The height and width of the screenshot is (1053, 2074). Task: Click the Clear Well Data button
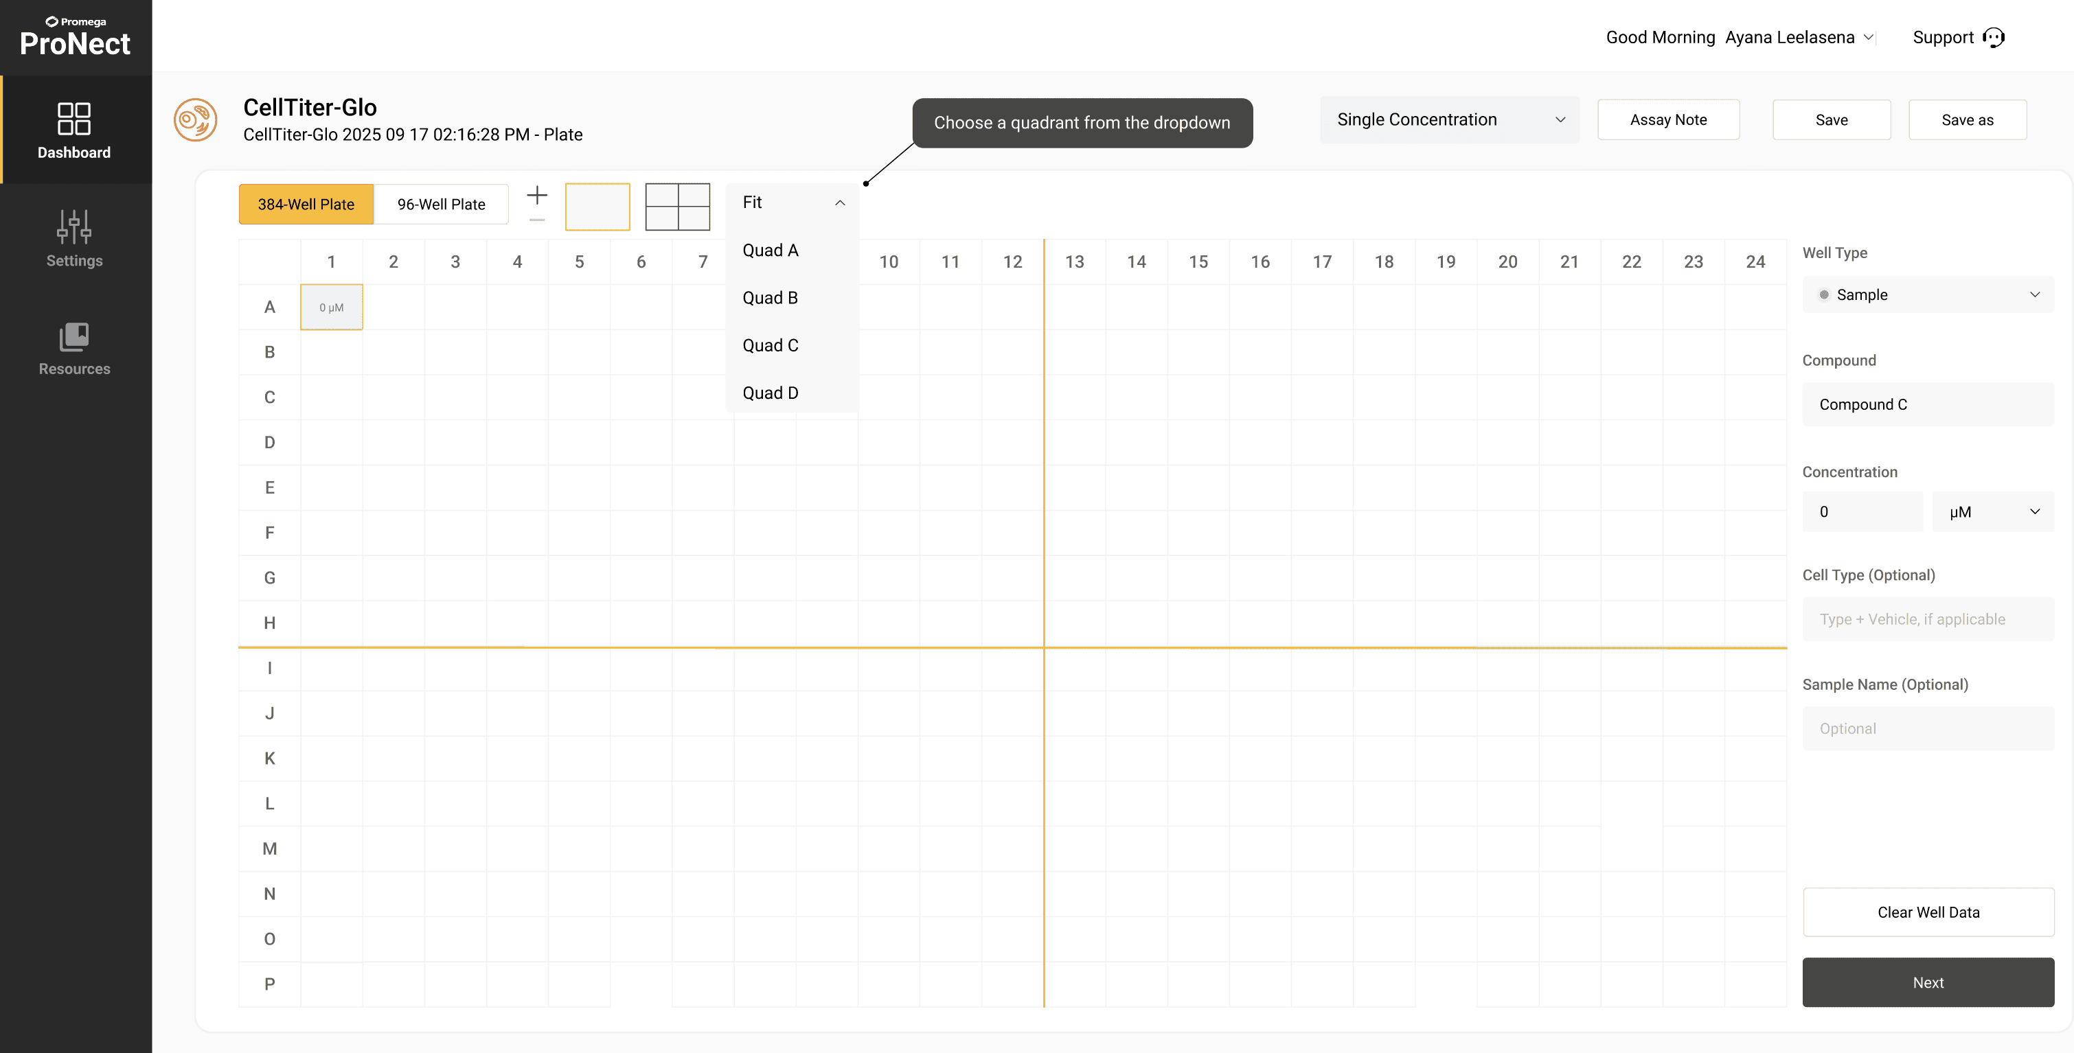1928,912
